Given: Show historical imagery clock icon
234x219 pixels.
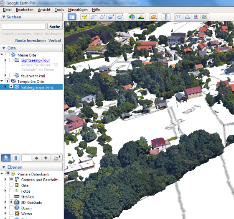Looking at the screenshot, I should pyautogui.click(x=132, y=17).
